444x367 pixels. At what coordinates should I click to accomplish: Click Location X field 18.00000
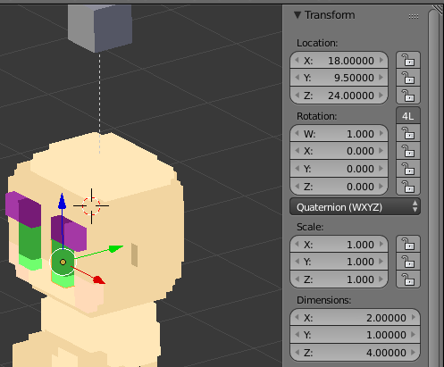pos(339,61)
